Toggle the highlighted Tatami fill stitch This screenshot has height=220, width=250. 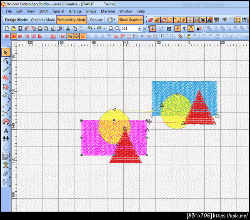14,36
